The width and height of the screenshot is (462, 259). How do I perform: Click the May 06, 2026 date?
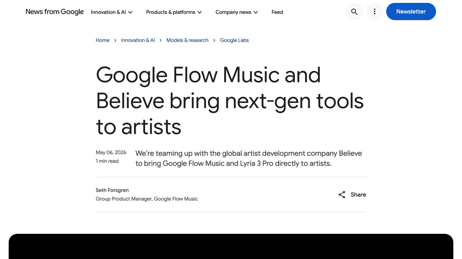point(111,153)
